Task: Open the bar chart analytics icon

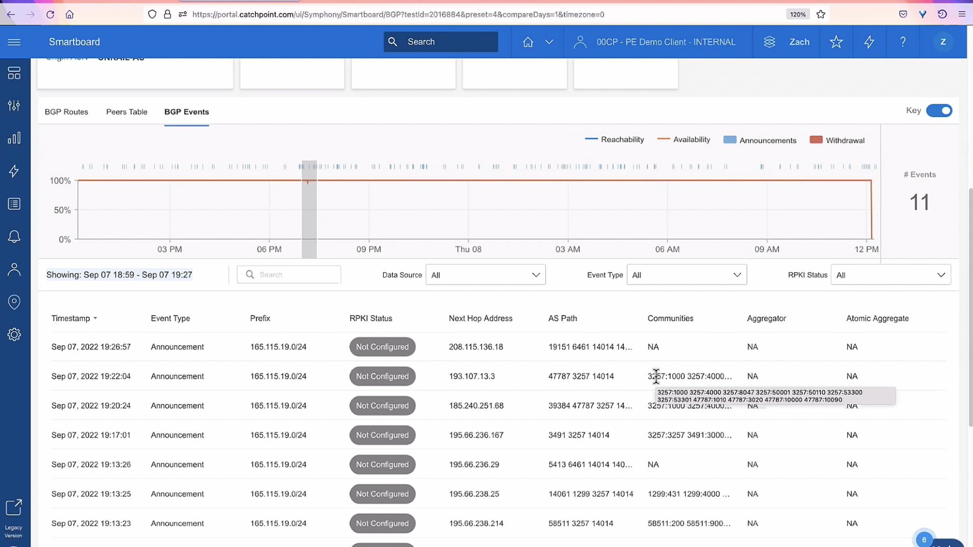Action: pyautogui.click(x=14, y=138)
